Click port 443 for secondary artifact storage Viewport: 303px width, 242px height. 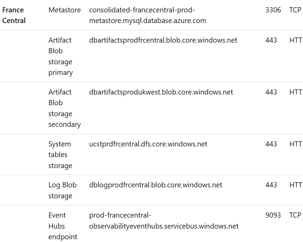coord(271,92)
